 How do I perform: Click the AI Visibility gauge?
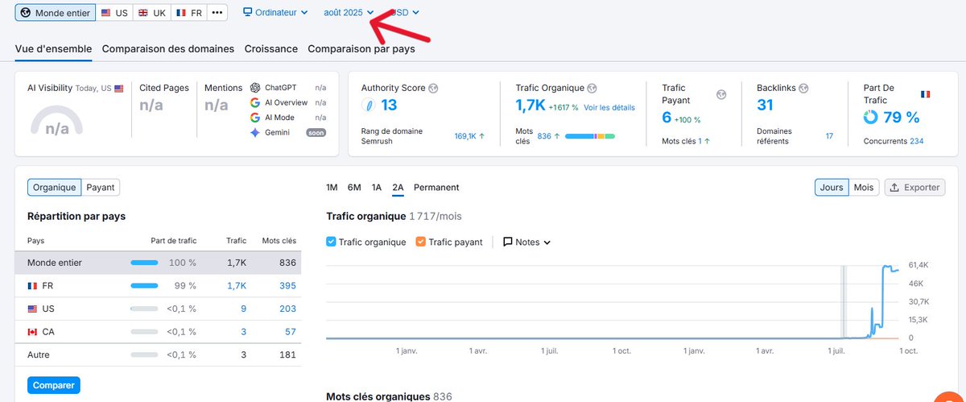[x=57, y=121]
